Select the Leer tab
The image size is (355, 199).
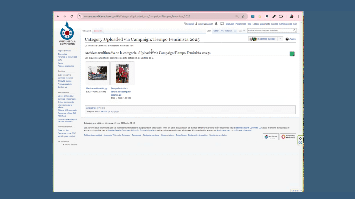pos(209,31)
